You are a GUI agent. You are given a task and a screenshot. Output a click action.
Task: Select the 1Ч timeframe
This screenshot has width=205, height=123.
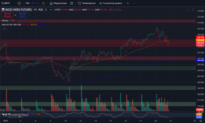coord(33,3)
